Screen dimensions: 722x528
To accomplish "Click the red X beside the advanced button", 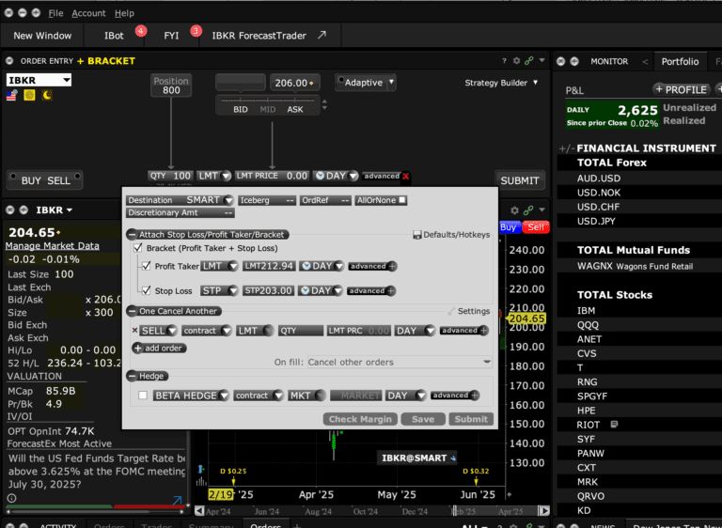I will [406, 176].
